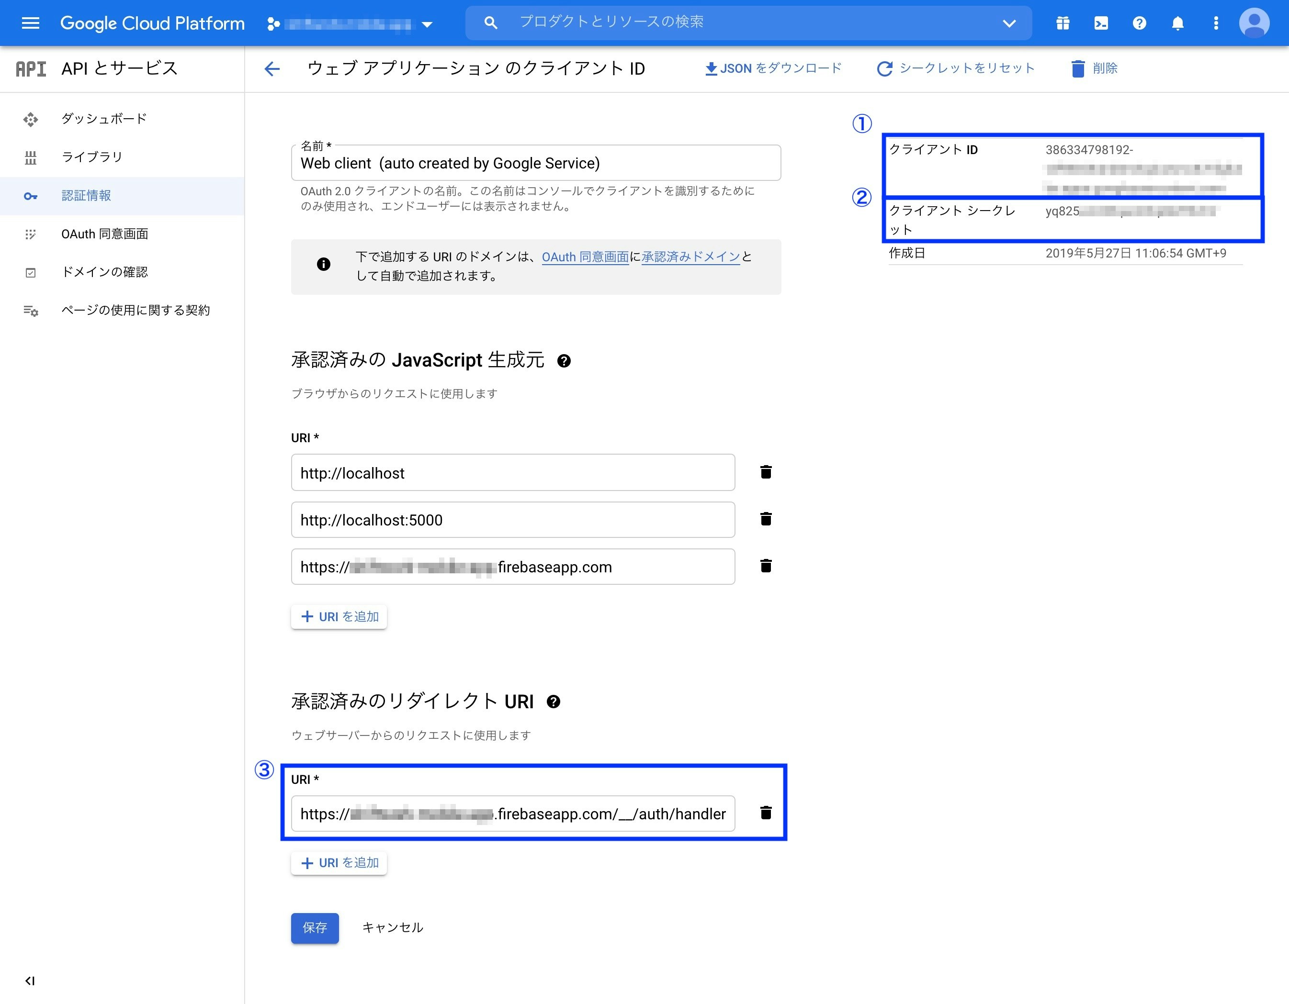Open the notifications bell

click(x=1177, y=23)
